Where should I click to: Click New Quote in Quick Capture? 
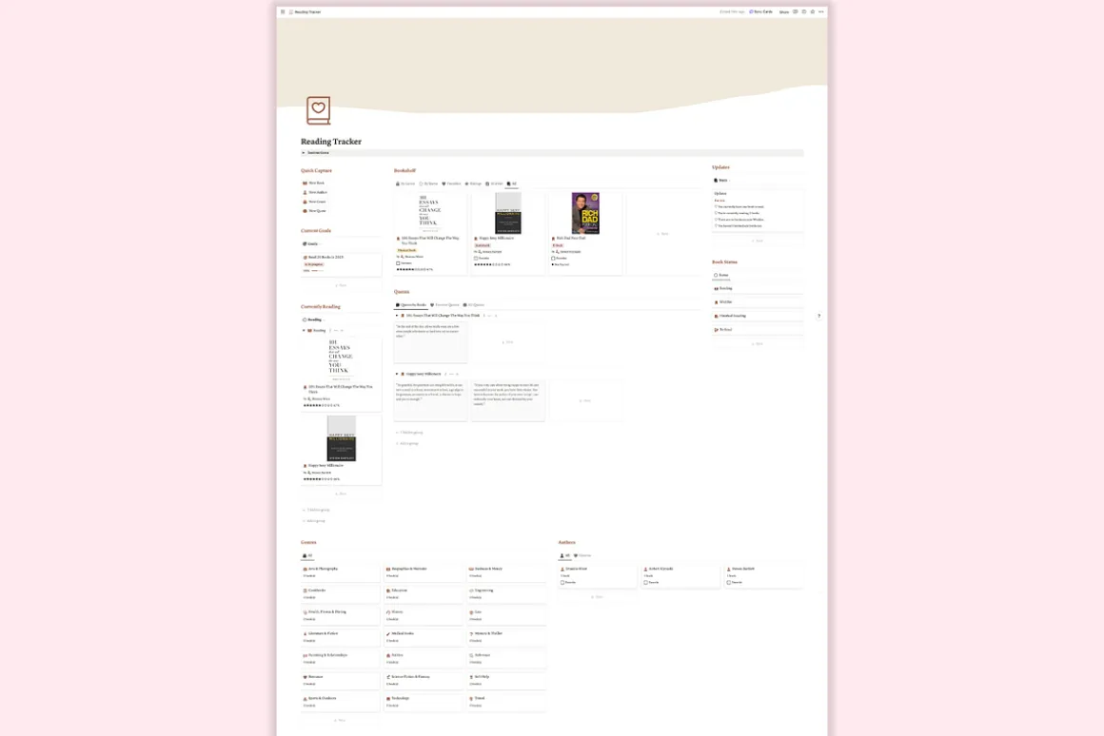tap(315, 210)
